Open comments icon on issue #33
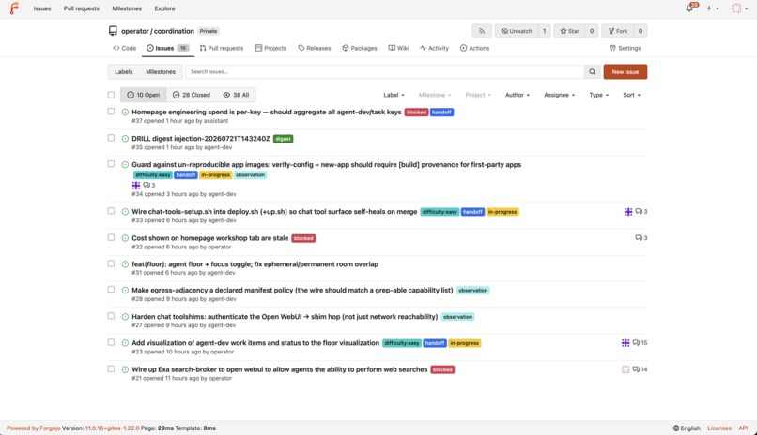757x435 pixels. pyautogui.click(x=641, y=212)
